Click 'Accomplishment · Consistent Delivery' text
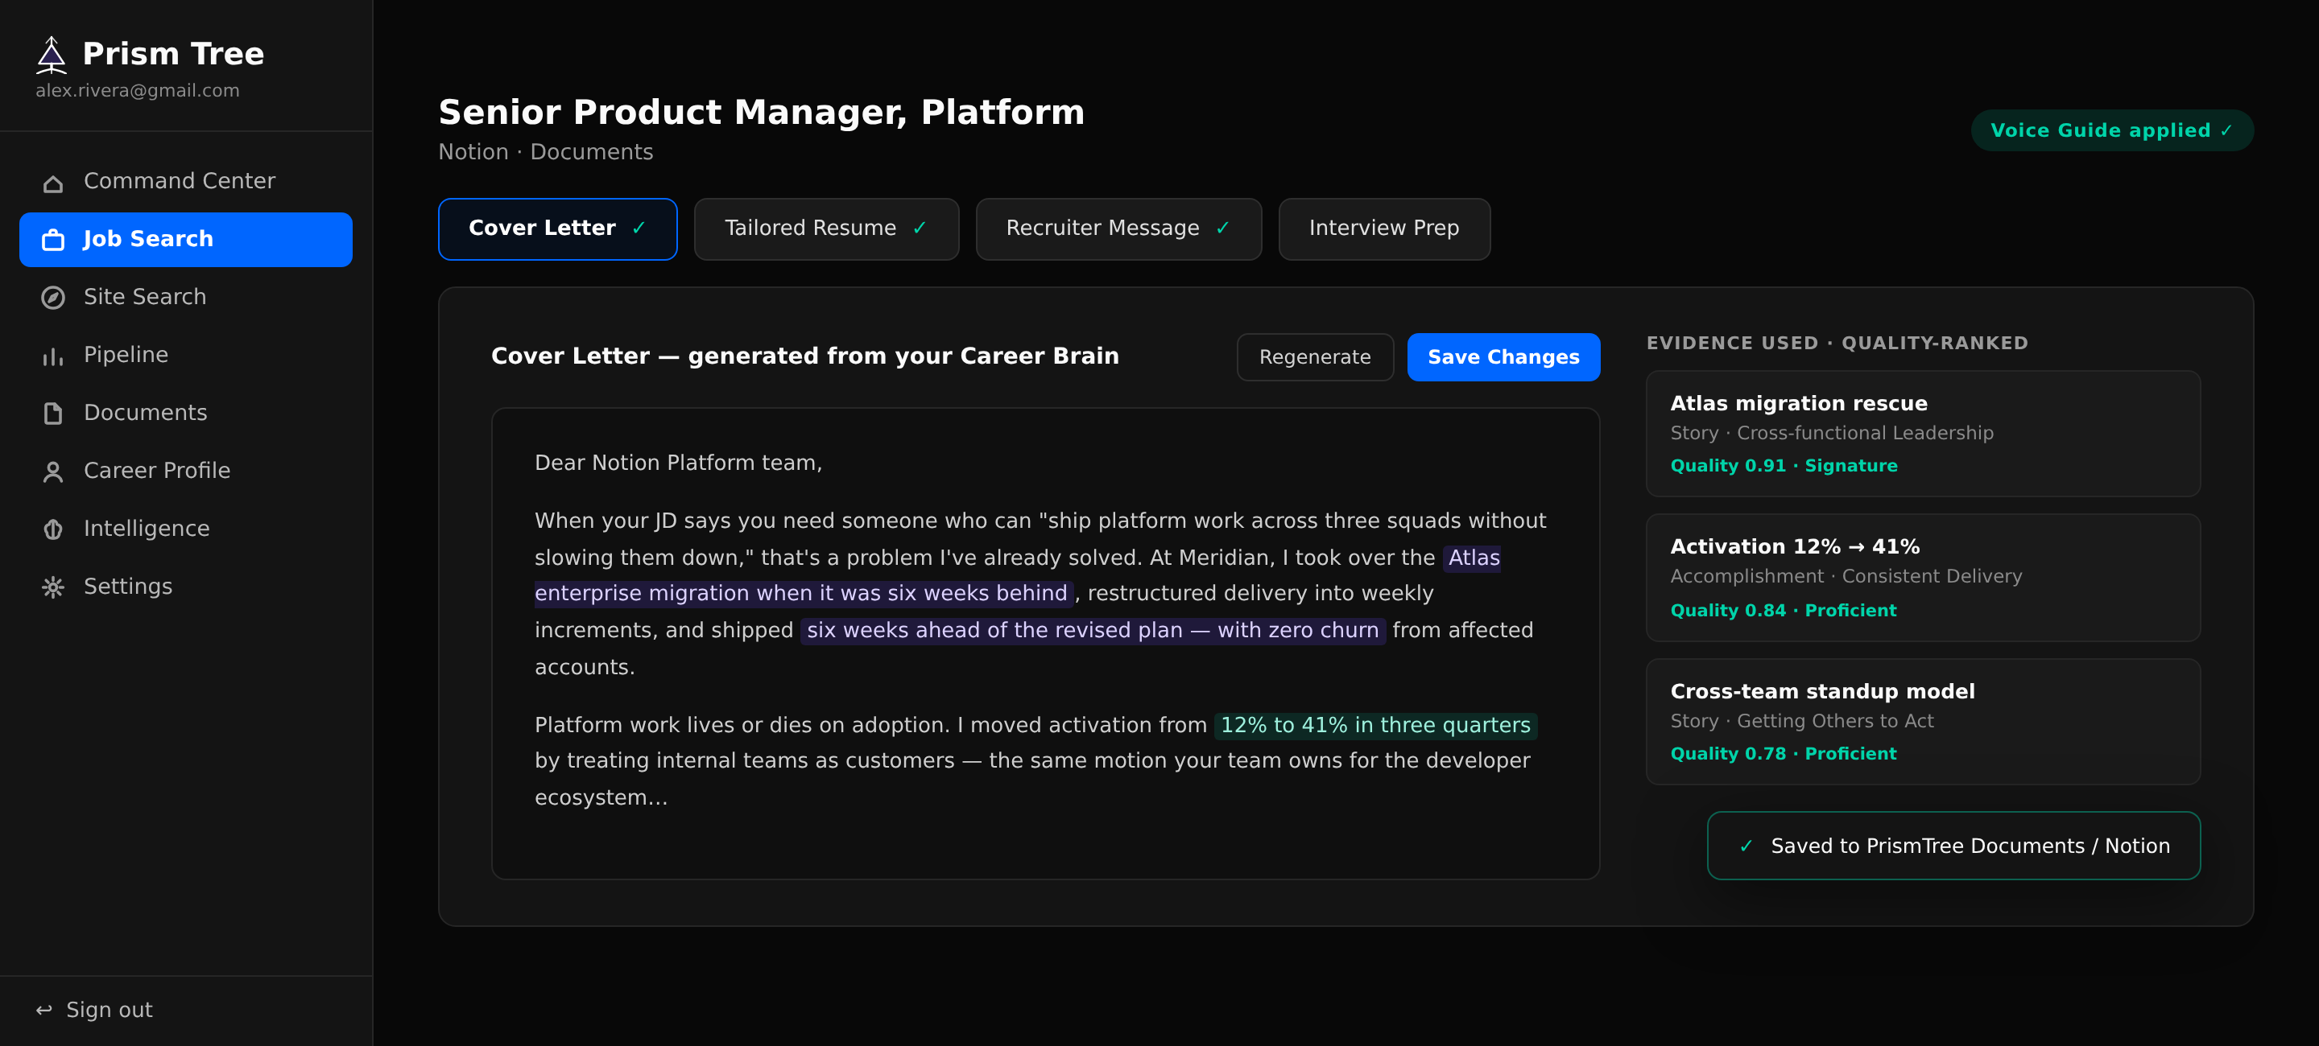The width and height of the screenshot is (2319, 1046). (x=1846, y=577)
